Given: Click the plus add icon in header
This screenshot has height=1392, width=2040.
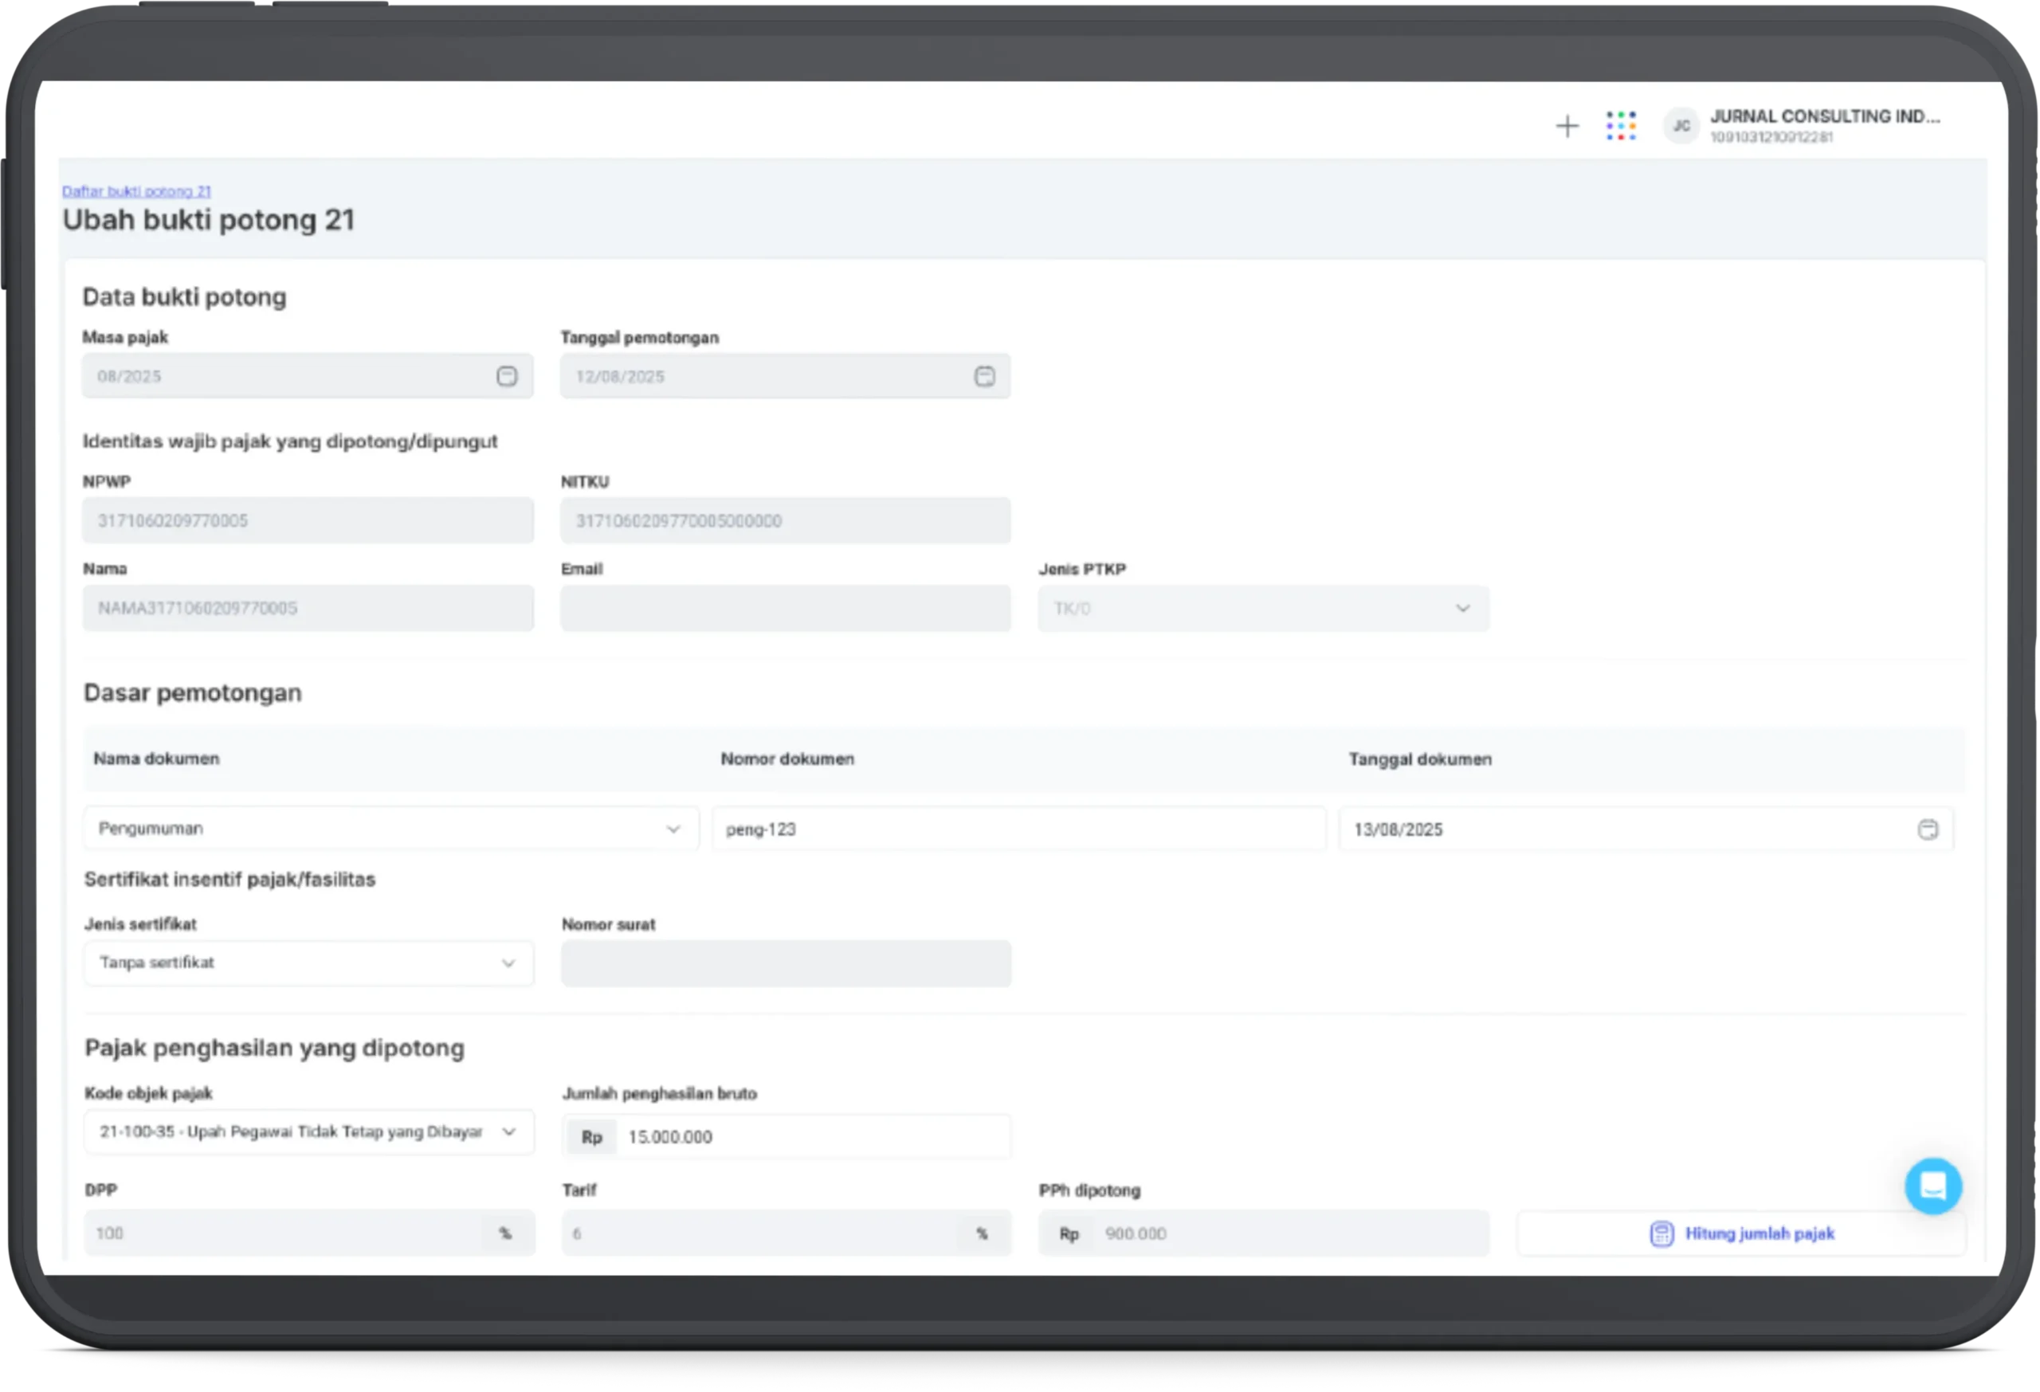Looking at the screenshot, I should click(1567, 127).
